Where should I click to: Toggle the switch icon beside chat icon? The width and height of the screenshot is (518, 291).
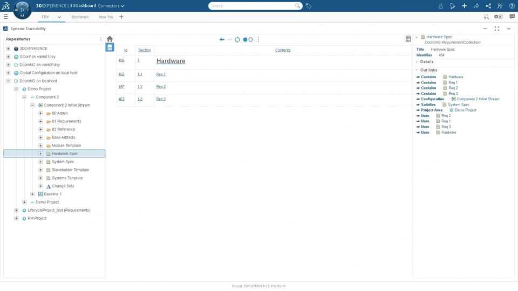[x=499, y=17]
